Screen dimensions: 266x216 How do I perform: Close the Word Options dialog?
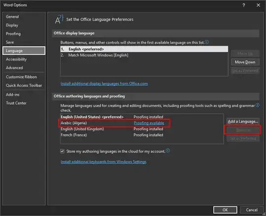(x=258, y=5)
